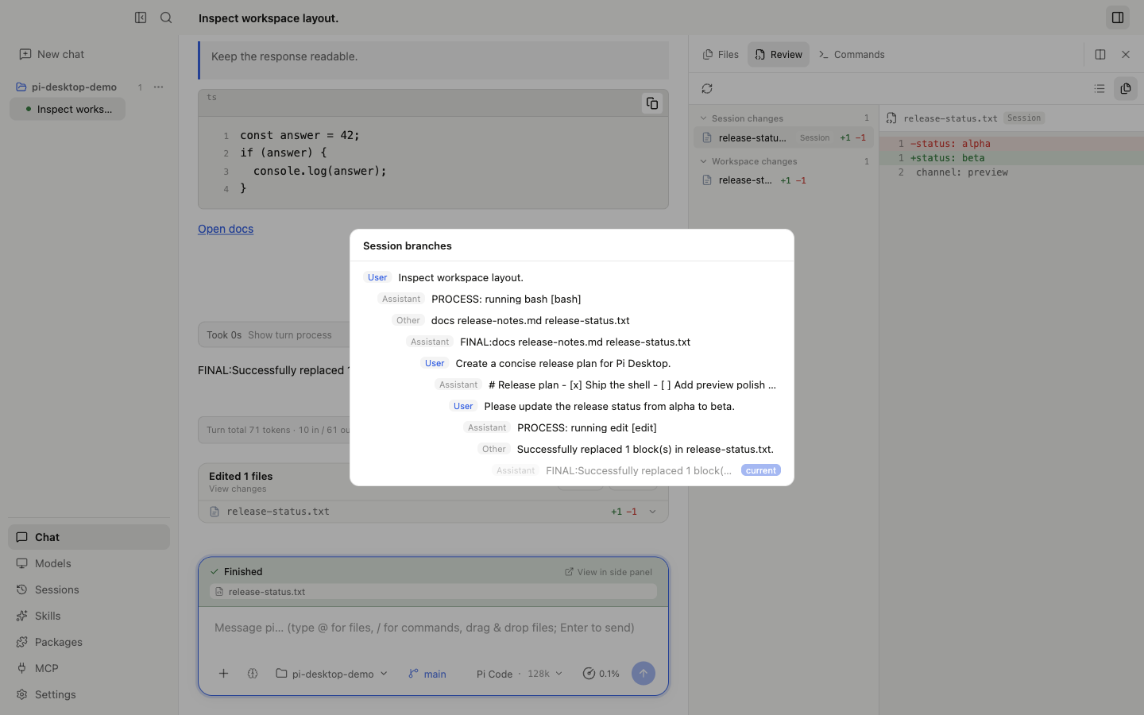Switch to the Commands tab
This screenshot has width=1144, height=715.
coord(852,54)
